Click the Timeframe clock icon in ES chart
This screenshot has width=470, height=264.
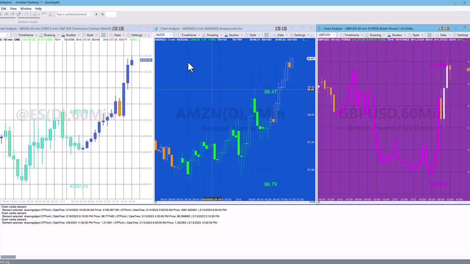pyautogui.click(x=16, y=35)
